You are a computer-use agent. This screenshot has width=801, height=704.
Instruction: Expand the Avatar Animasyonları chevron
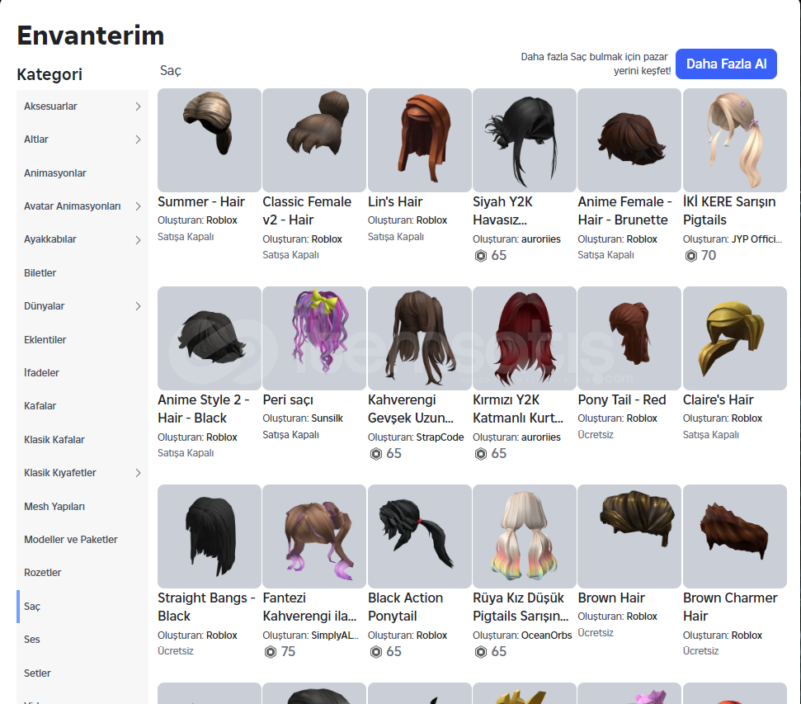tap(138, 206)
